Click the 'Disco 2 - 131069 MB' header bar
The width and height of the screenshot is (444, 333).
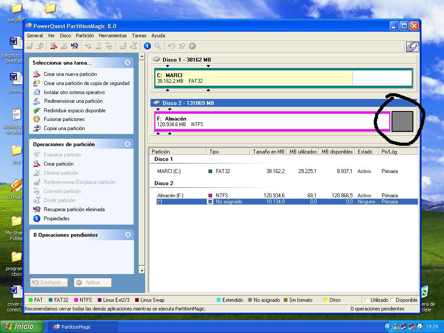click(283, 103)
